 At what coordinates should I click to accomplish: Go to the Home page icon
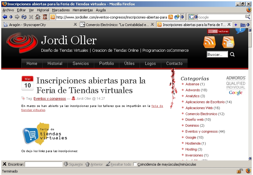tap(38, 17)
